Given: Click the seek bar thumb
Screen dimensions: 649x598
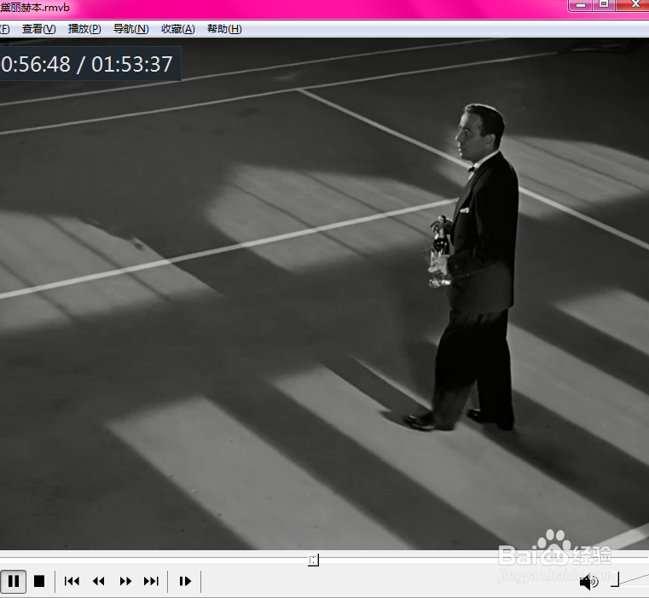Looking at the screenshot, I should (313, 560).
